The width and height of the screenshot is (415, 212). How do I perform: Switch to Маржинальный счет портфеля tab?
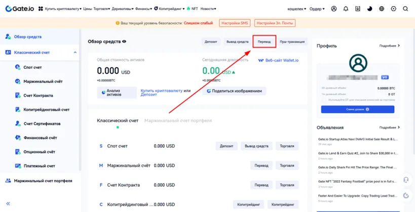tap(178, 121)
